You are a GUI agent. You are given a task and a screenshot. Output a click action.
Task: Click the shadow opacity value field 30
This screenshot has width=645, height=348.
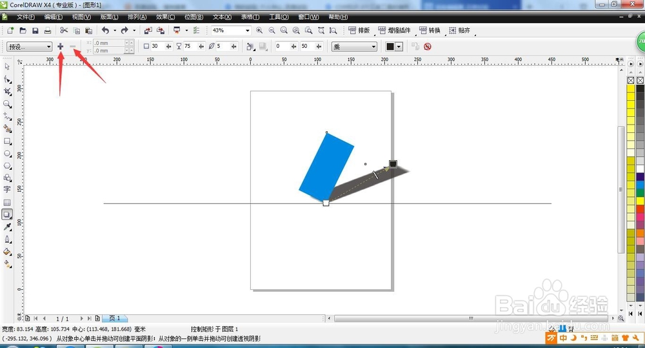157,46
